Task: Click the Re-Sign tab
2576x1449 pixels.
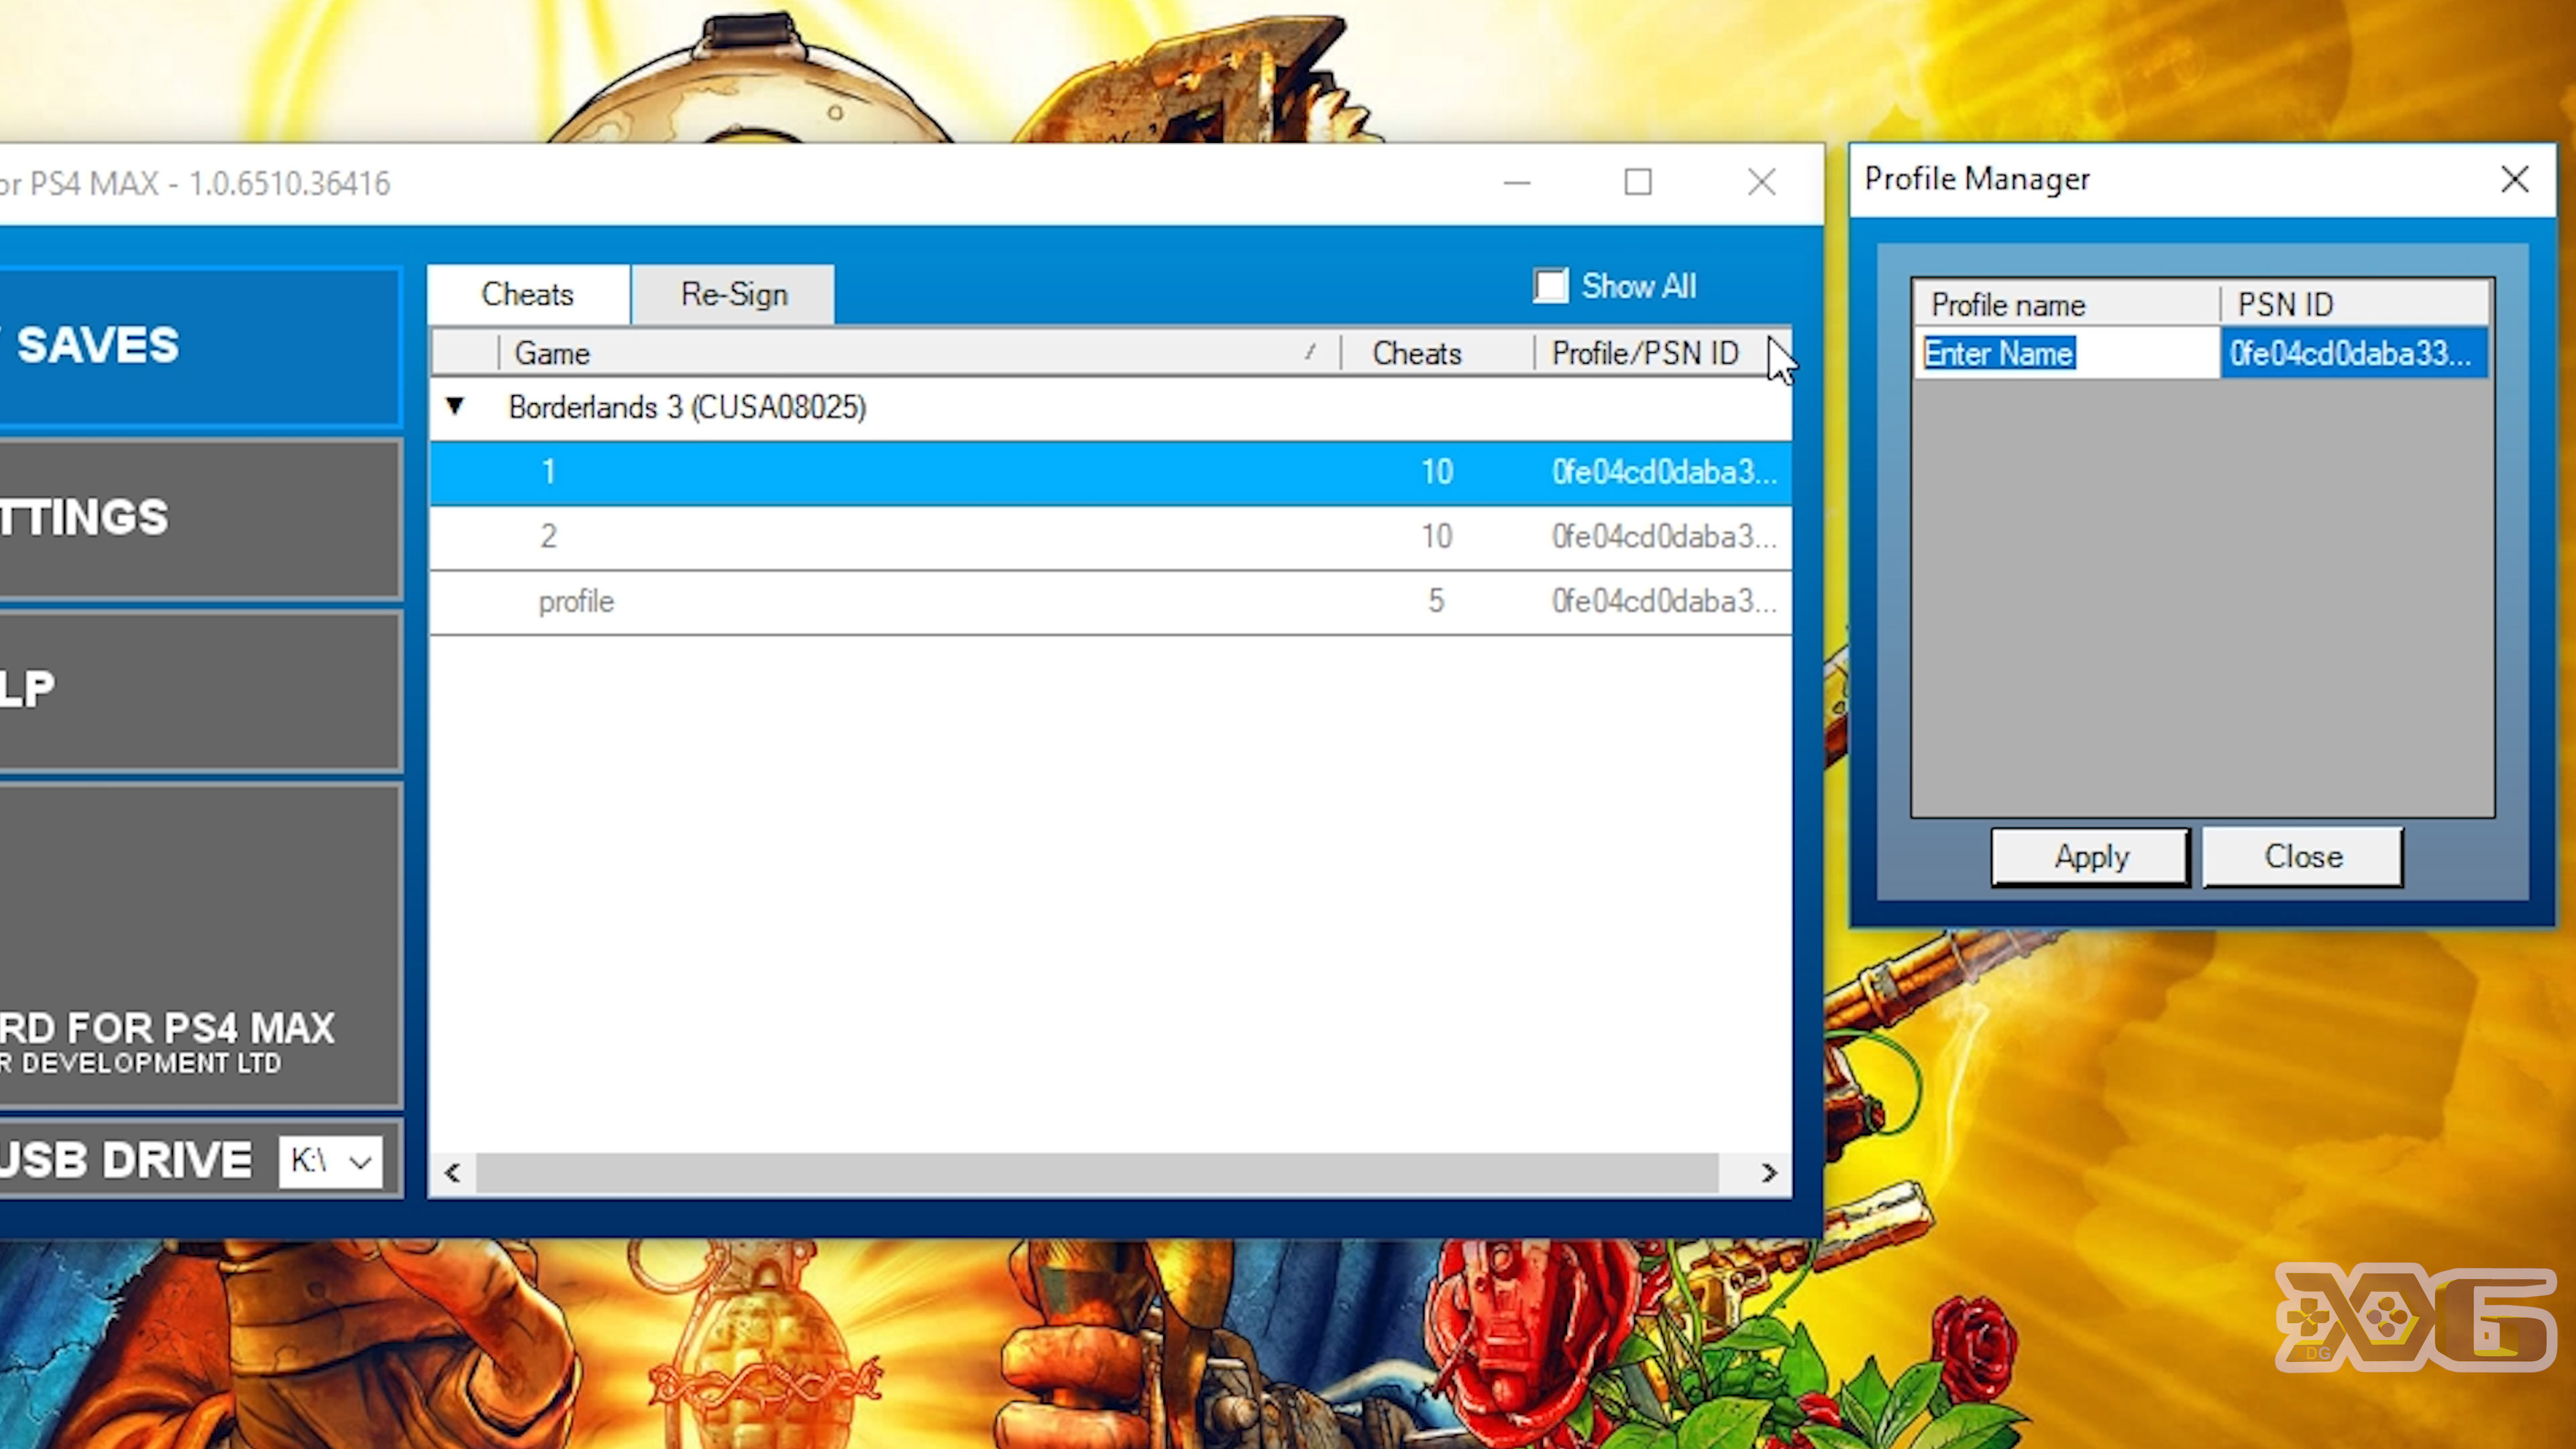Action: coord(733,294)
